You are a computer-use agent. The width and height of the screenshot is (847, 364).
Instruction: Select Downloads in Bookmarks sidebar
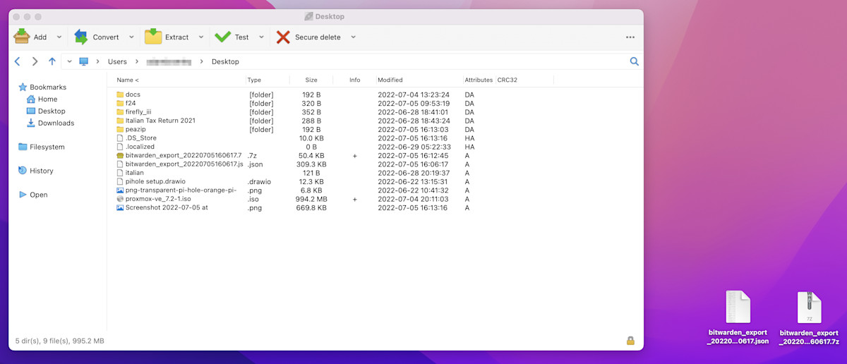point(56,123)
